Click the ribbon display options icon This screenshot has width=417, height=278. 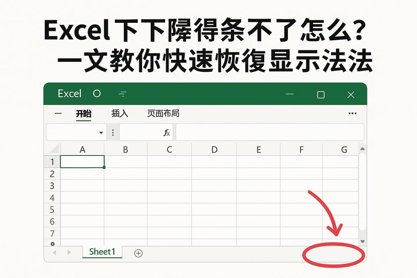click(x=122, y=93)
